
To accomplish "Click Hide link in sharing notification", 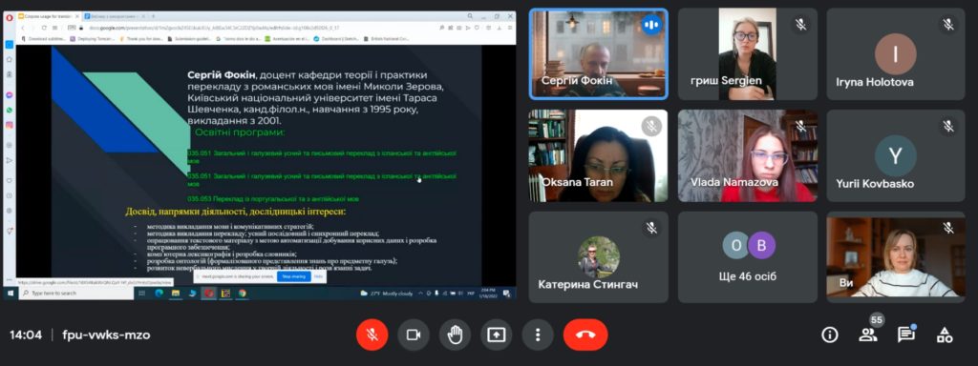I will [317, 275].
